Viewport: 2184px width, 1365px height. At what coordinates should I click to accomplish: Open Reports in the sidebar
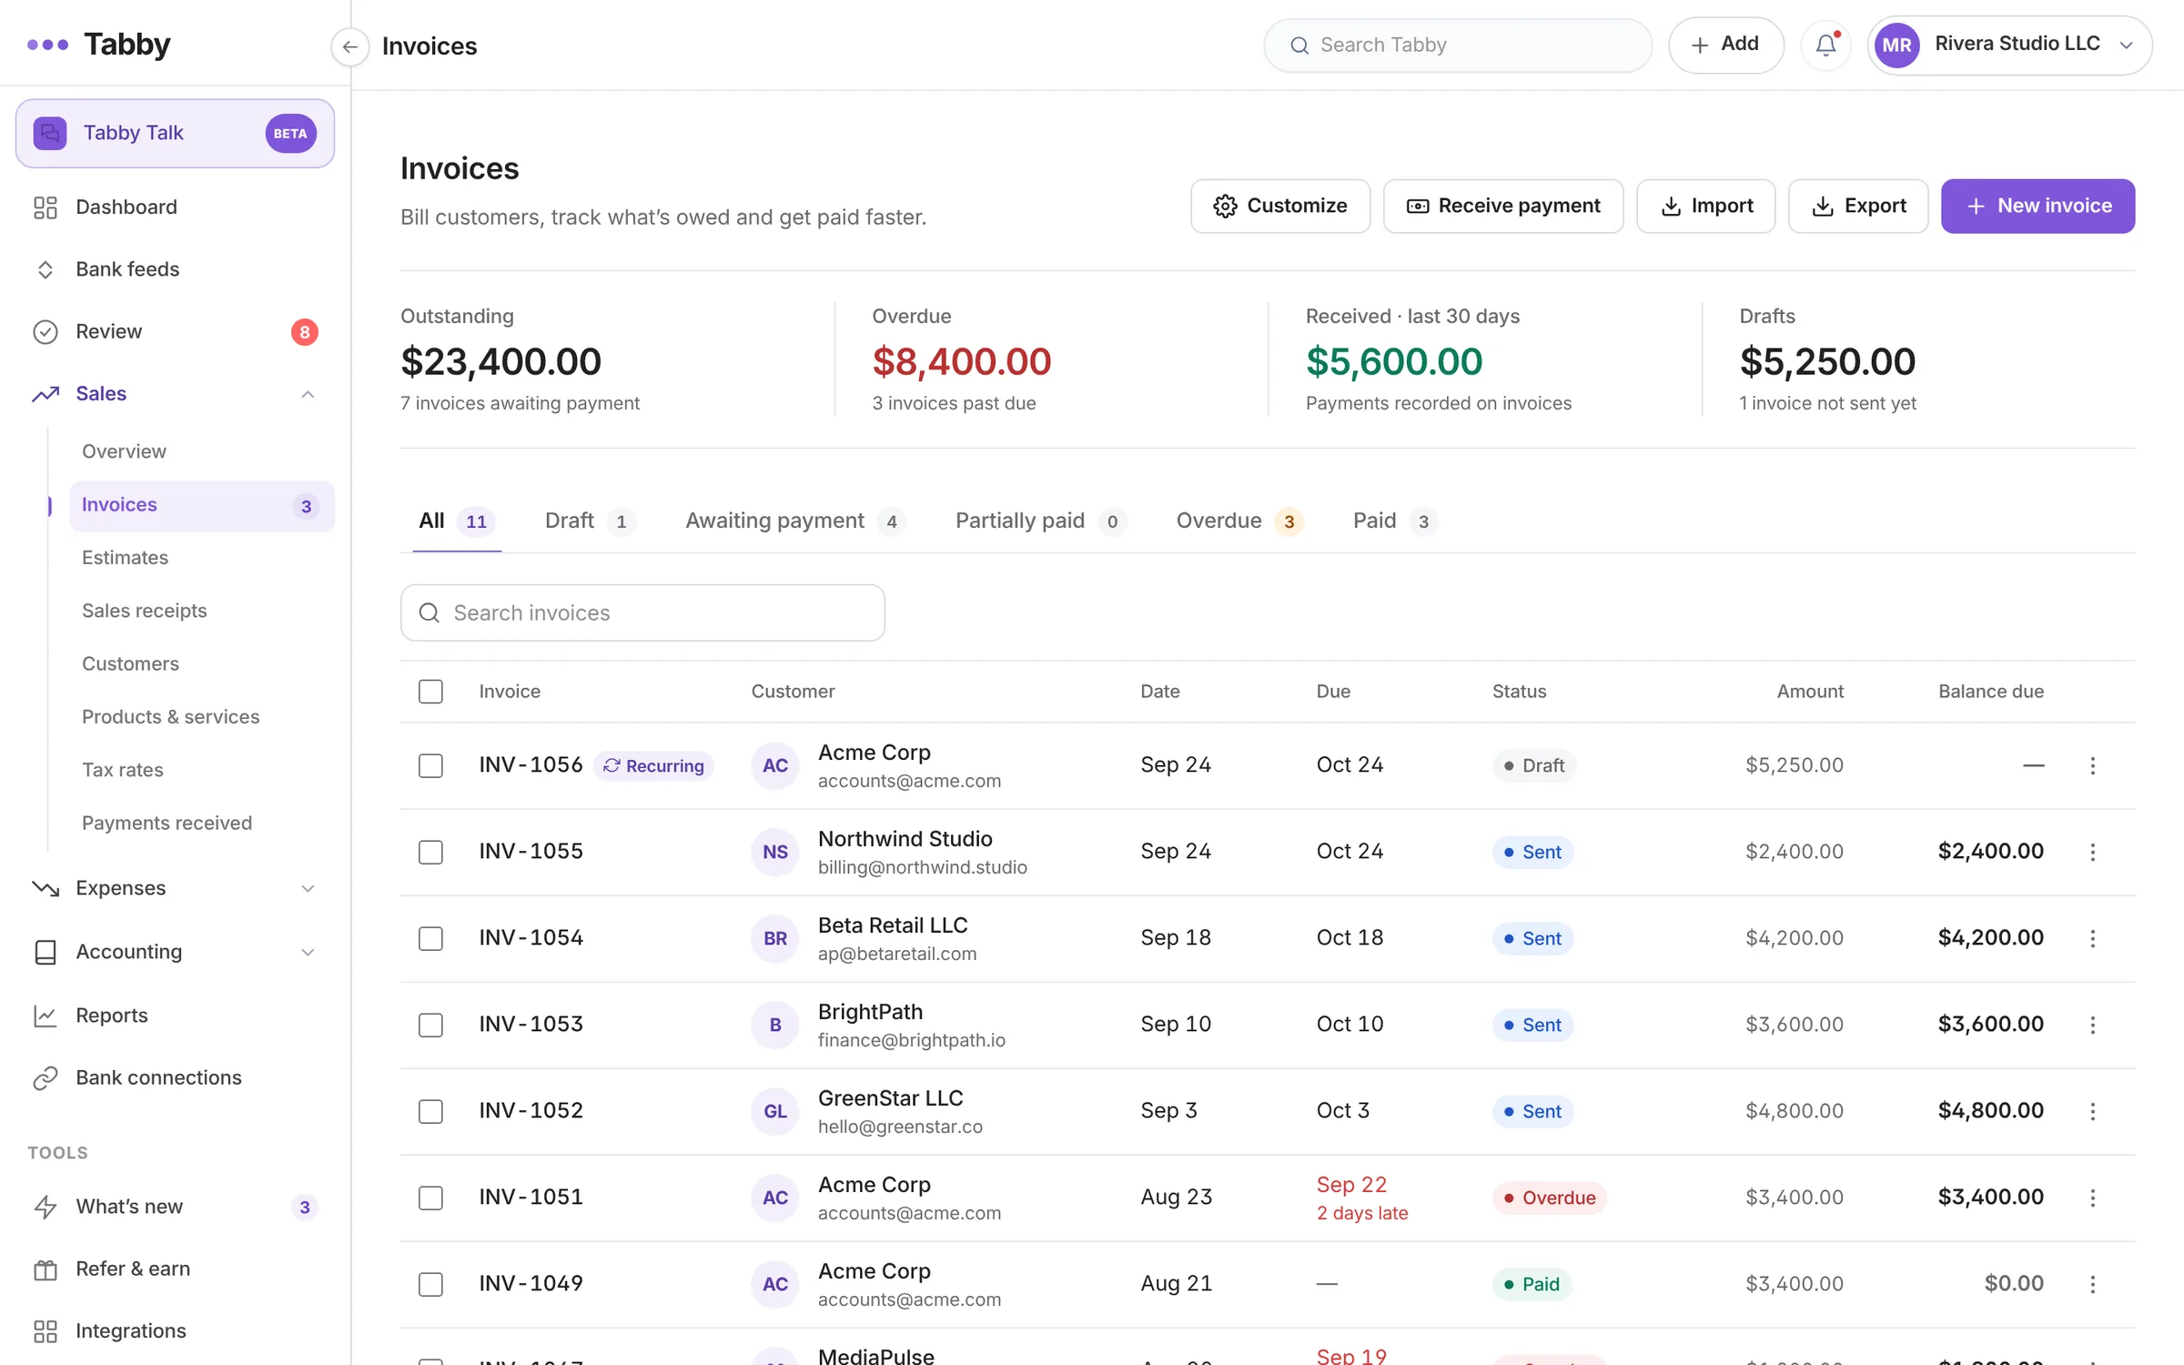(175, 1016)
